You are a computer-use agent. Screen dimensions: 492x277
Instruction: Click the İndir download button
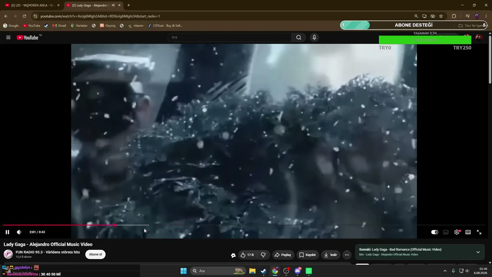coord(330,255)
